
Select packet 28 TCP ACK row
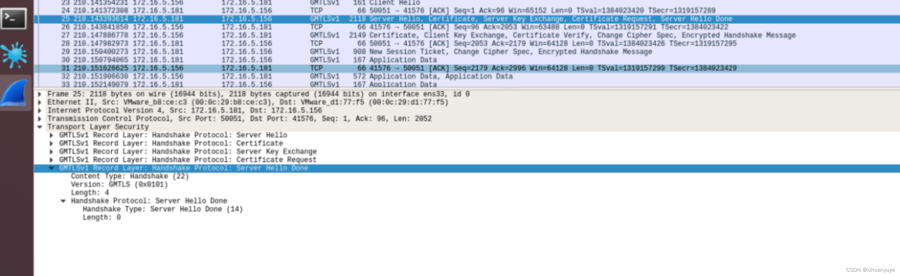click(467, 44)
